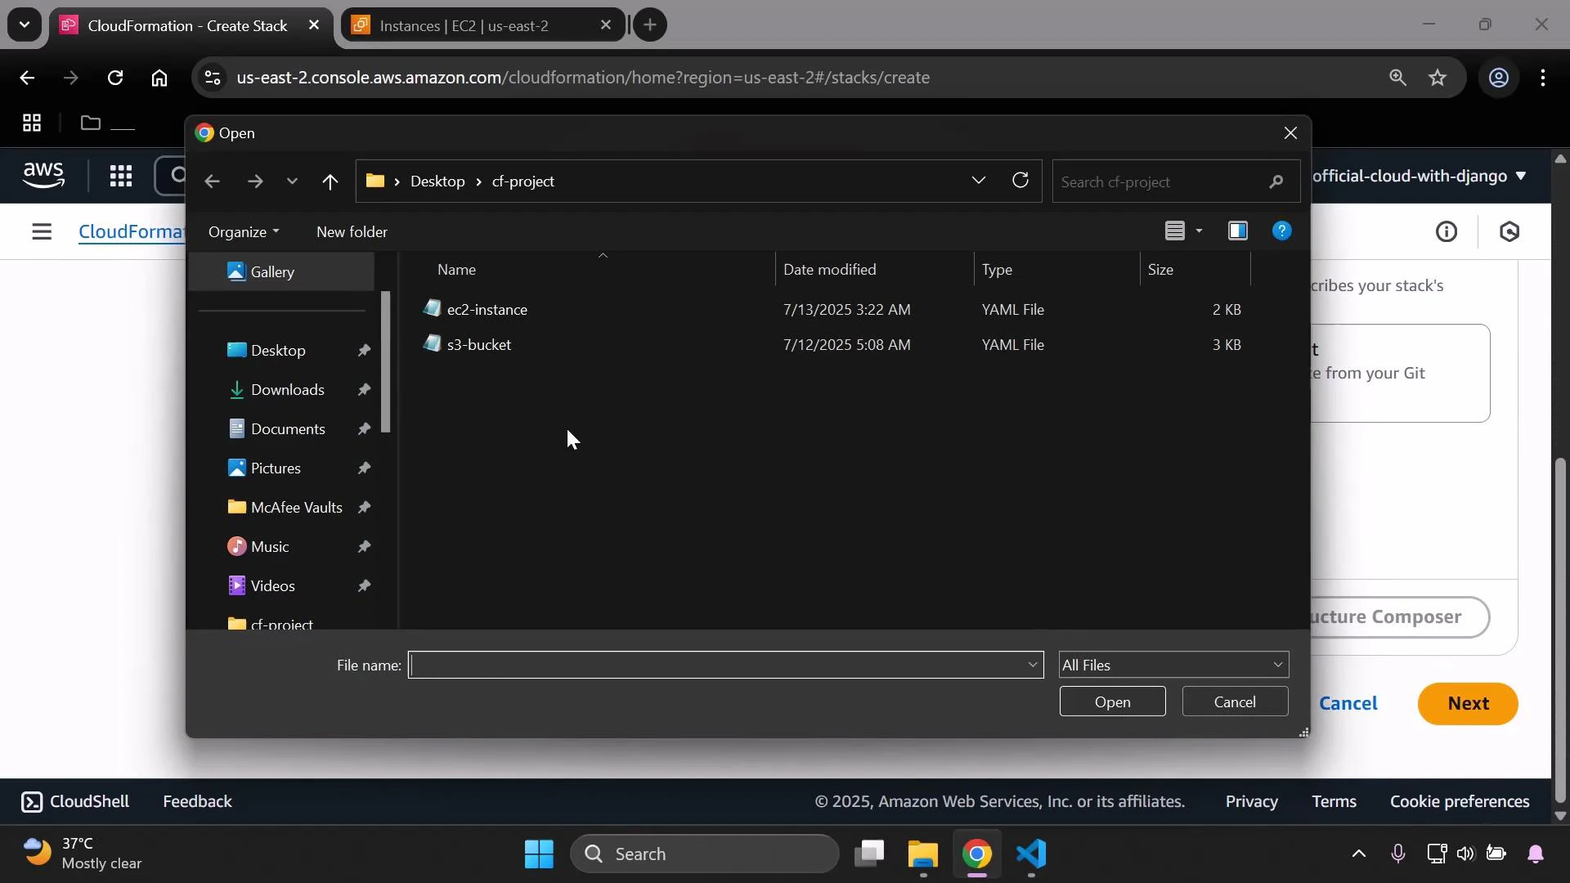Go up one level with the up arrow icon
1570x883 pixels.
(x=330, y=181)
